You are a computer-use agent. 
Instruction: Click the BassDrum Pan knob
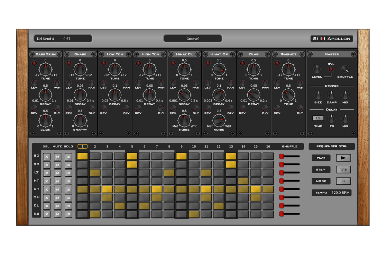[x=57, y=83]
